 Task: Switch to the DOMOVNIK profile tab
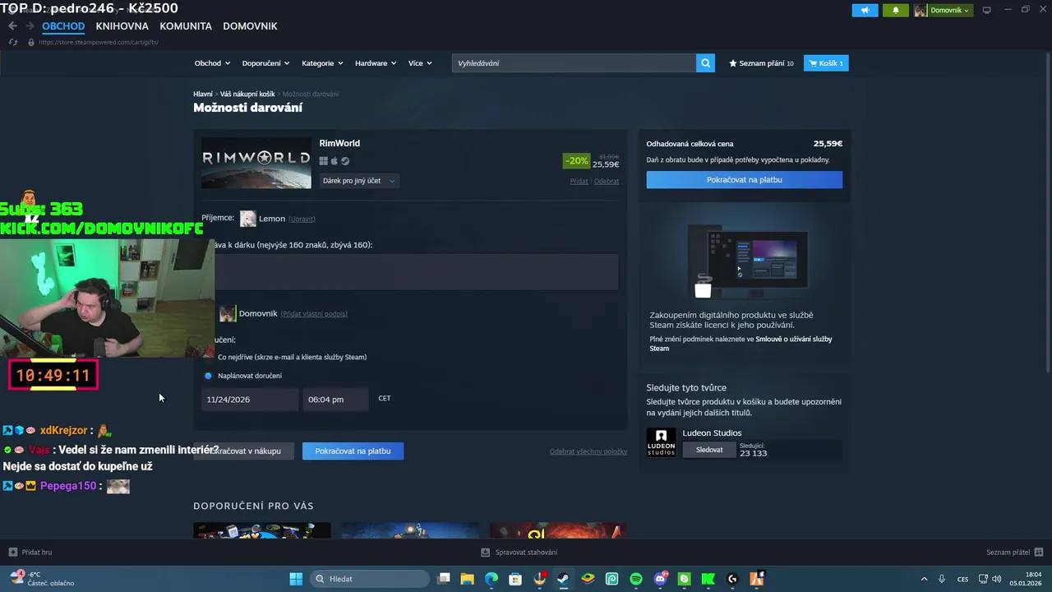[250, 26]
